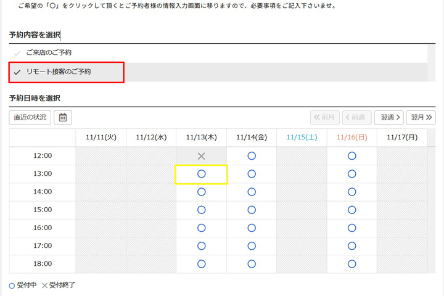The image size is (444, 296).
Task: Go to next week with 翌週 button
Action: (x=388, y=117)
